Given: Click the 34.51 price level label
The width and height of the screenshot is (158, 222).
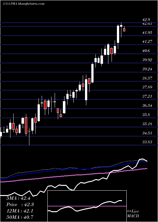Looking at the screenshot, I should [x=147, y=133].
